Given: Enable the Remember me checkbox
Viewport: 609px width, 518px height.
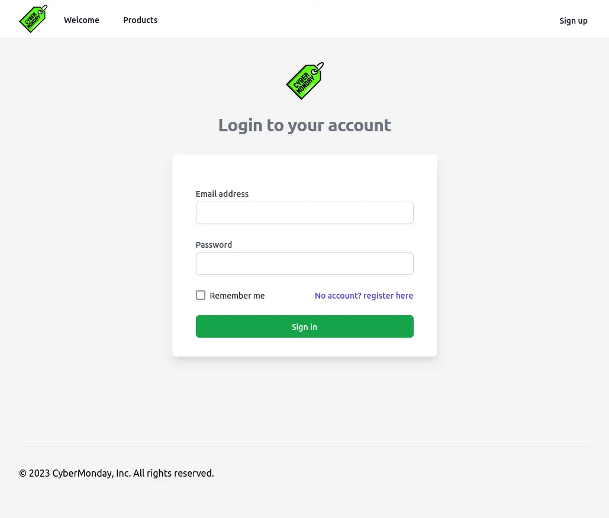Looking at the screenshot, I should coord(201,295).
